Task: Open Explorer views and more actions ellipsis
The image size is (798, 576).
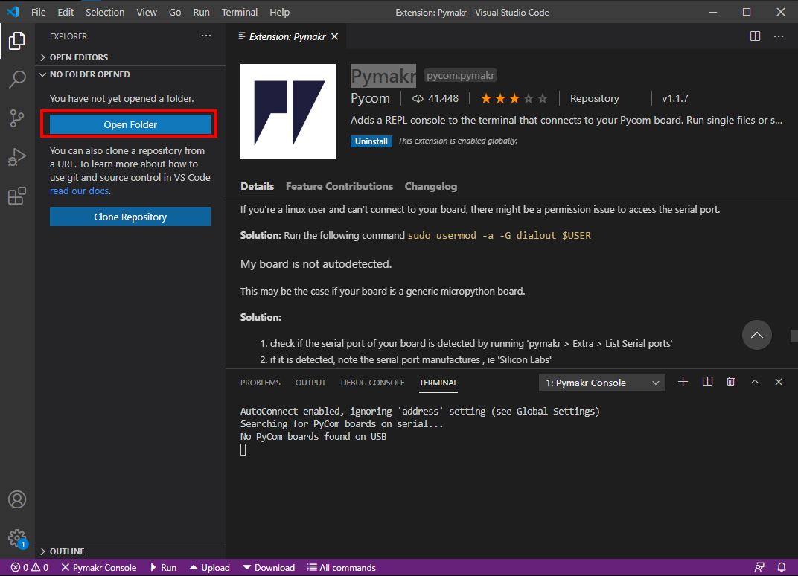Action: point(205,36)
